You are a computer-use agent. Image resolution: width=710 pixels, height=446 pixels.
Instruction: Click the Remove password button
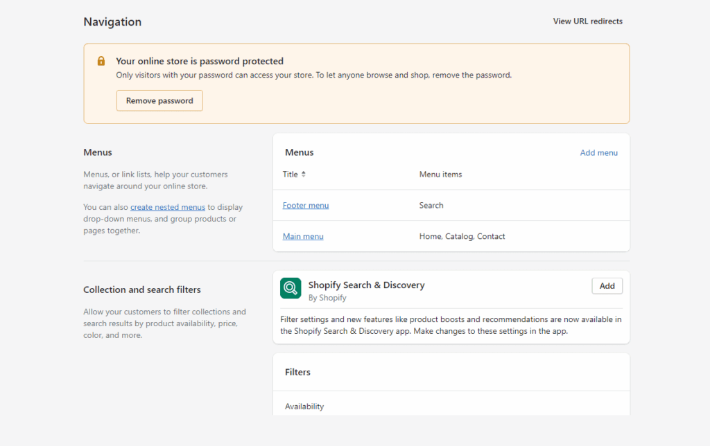159,100
